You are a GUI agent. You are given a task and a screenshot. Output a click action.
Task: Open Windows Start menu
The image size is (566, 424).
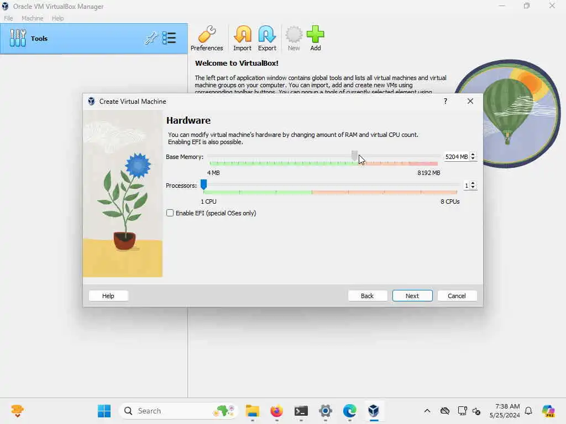(x=104, y=411)
